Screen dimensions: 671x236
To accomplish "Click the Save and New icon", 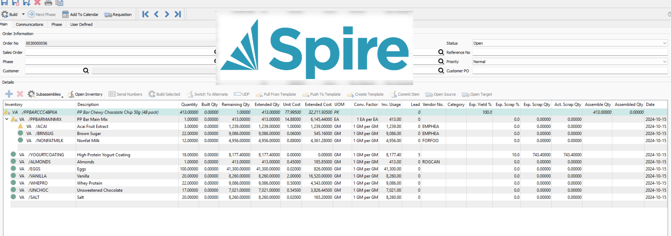I will tap(27, 2).
